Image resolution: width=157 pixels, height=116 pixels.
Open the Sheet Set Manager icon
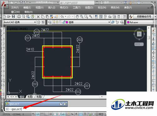click(110, 17)
